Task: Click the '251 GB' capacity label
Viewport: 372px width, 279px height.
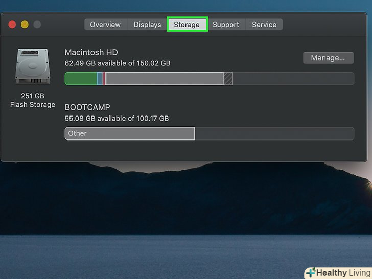Action: 33,96
